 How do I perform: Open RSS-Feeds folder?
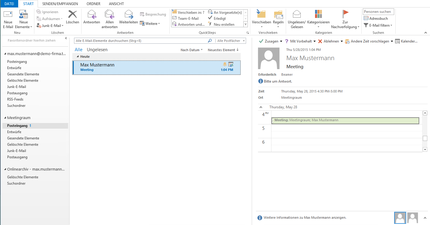(15, 99)
